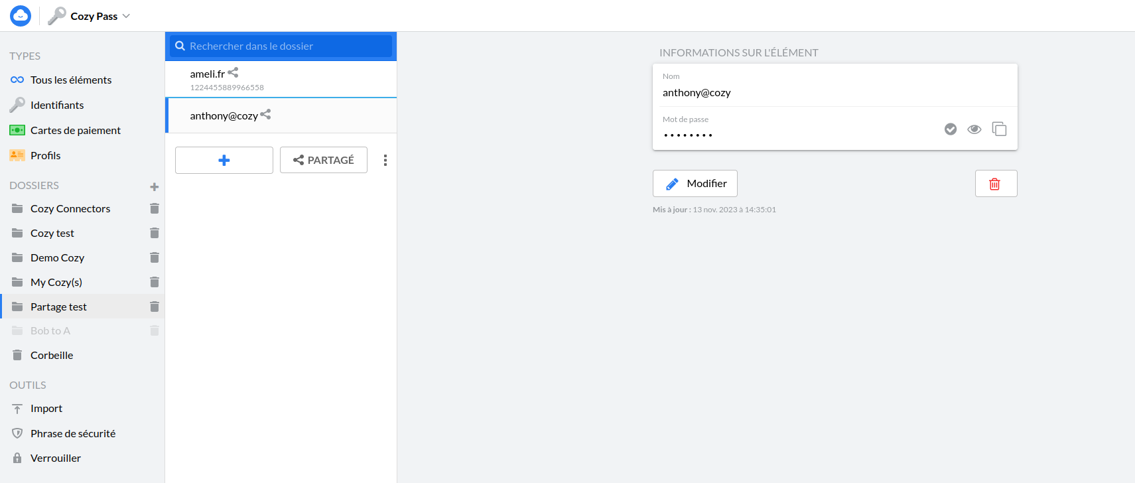Click the Nom field value anthony@cozy
The image size is (1135, 483).
(697, 93)
